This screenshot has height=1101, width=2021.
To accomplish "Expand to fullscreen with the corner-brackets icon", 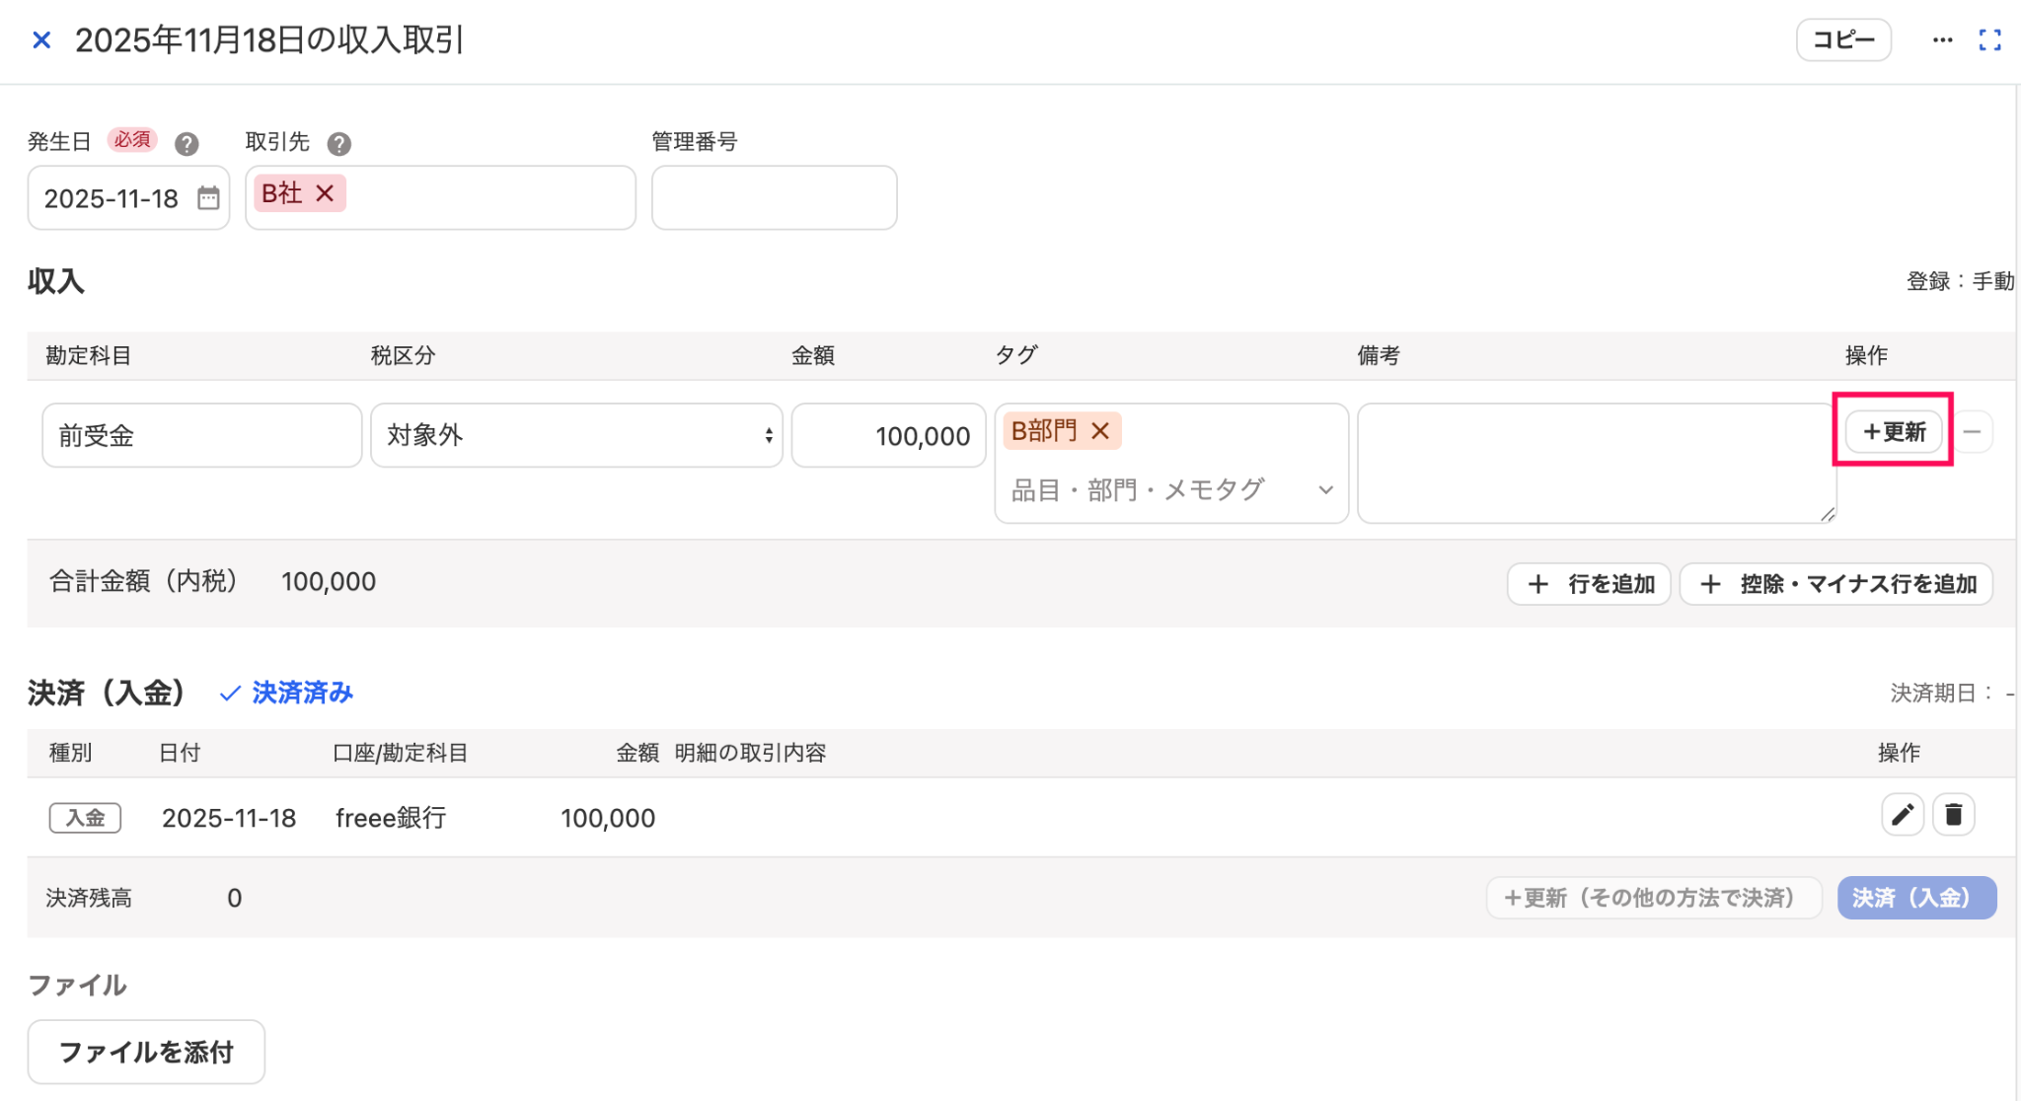I will [x=1990, y=40].
